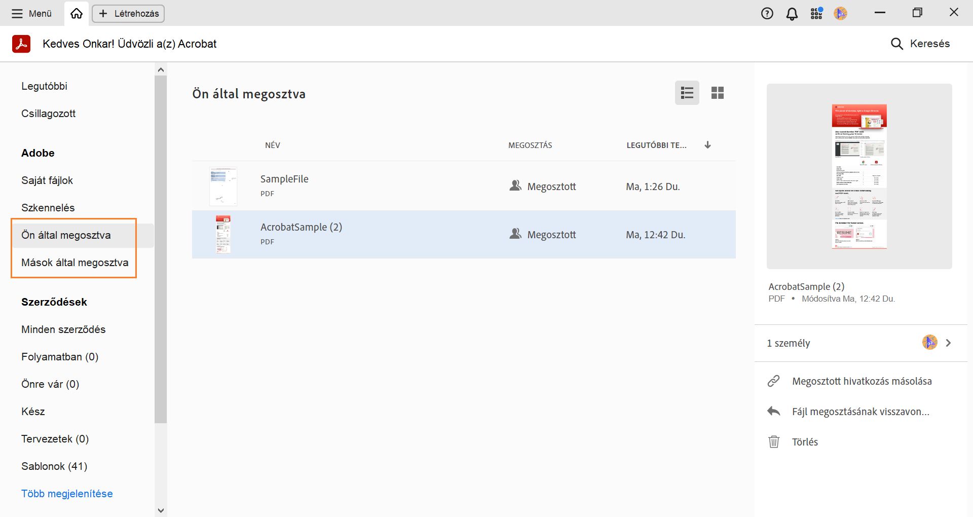
Task: Click the Létrehozás button
Action: pos(129,14)
